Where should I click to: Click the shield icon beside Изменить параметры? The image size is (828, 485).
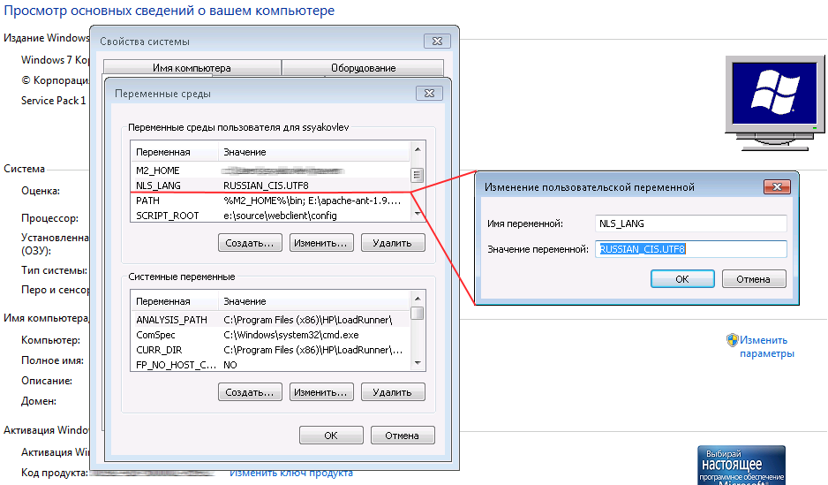(732, 340)
